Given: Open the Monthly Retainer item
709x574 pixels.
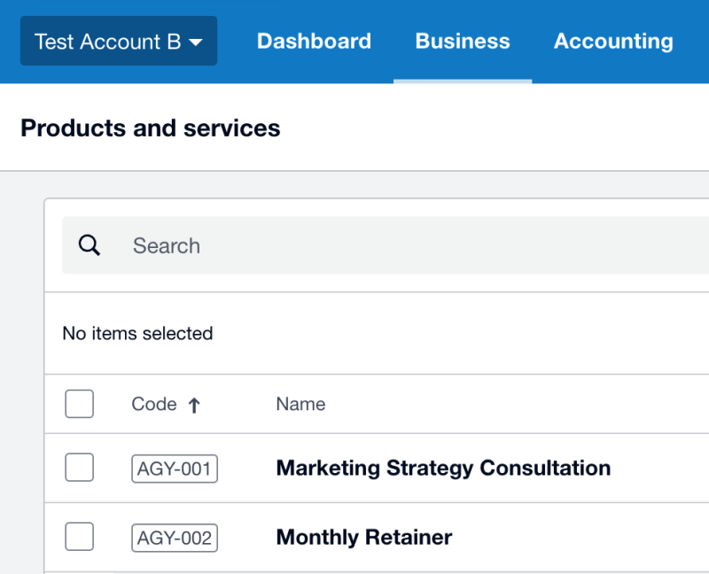Looking at the screenshot, I should tap(364, 538).
